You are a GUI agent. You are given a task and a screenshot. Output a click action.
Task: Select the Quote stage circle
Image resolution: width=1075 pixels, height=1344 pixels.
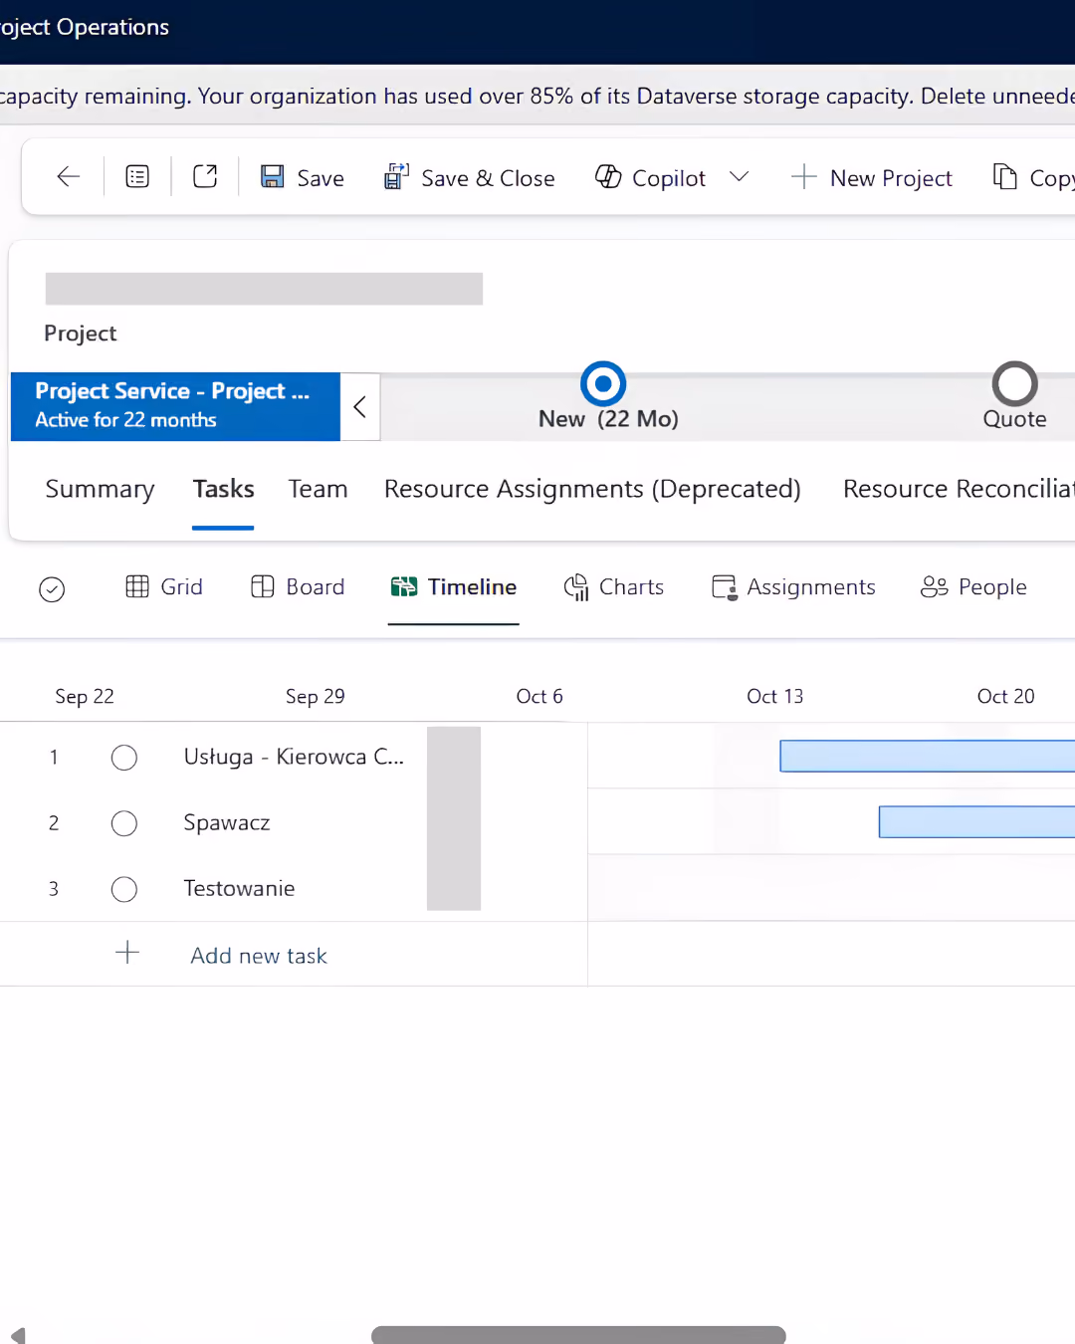click(x=1014, y=383)
